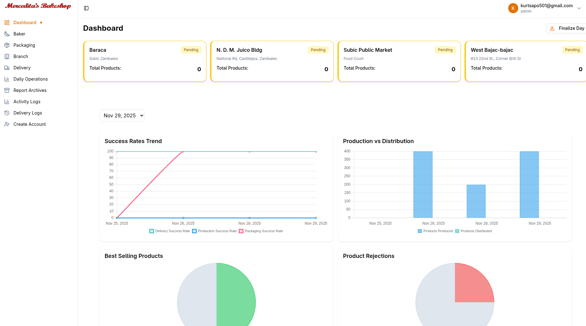Toggle the sidebar collapse button

point(86,8)
